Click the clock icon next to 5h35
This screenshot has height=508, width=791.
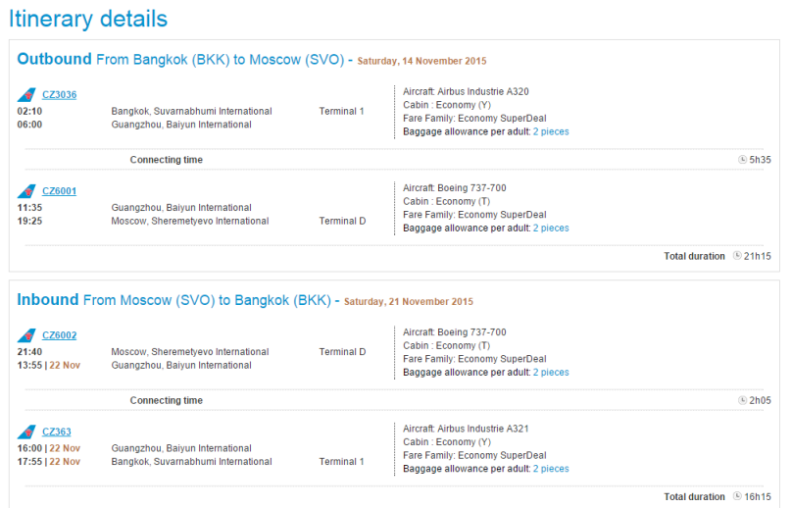click(743, 160)
